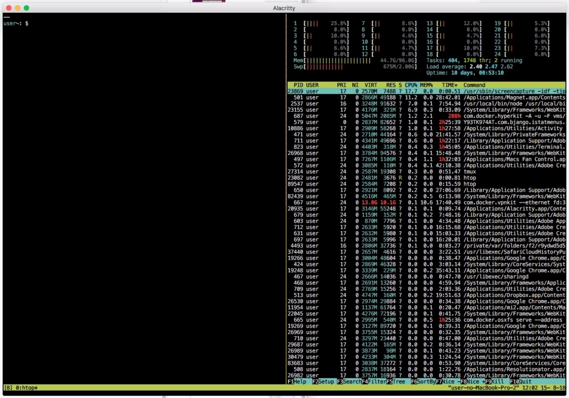Sort by the USER column header

point(312,85)
